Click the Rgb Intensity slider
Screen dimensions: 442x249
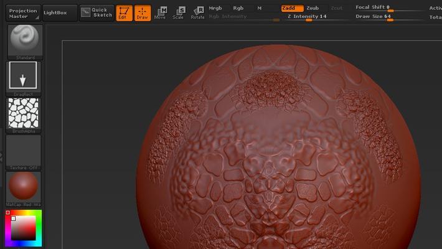[244, 17]
